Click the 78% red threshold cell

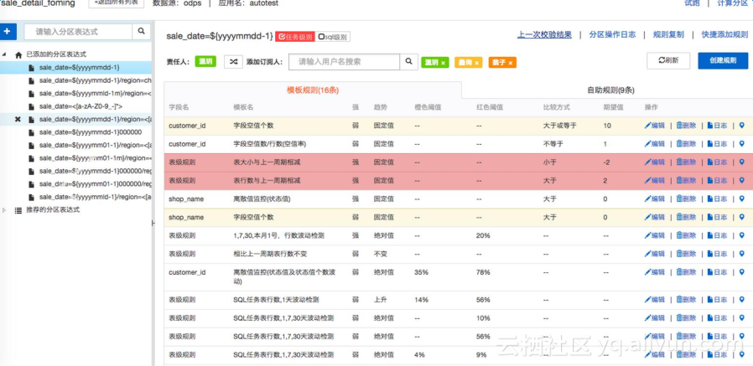483,272
